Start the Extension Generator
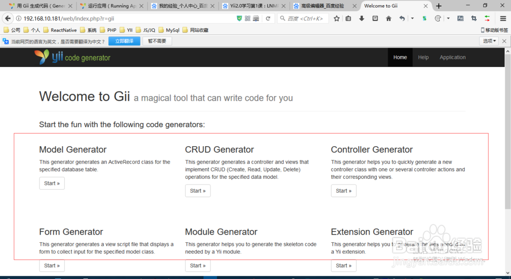 344,266
